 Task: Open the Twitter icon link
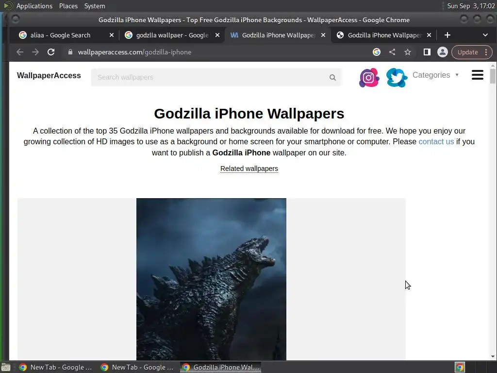(x=397, y=77)
